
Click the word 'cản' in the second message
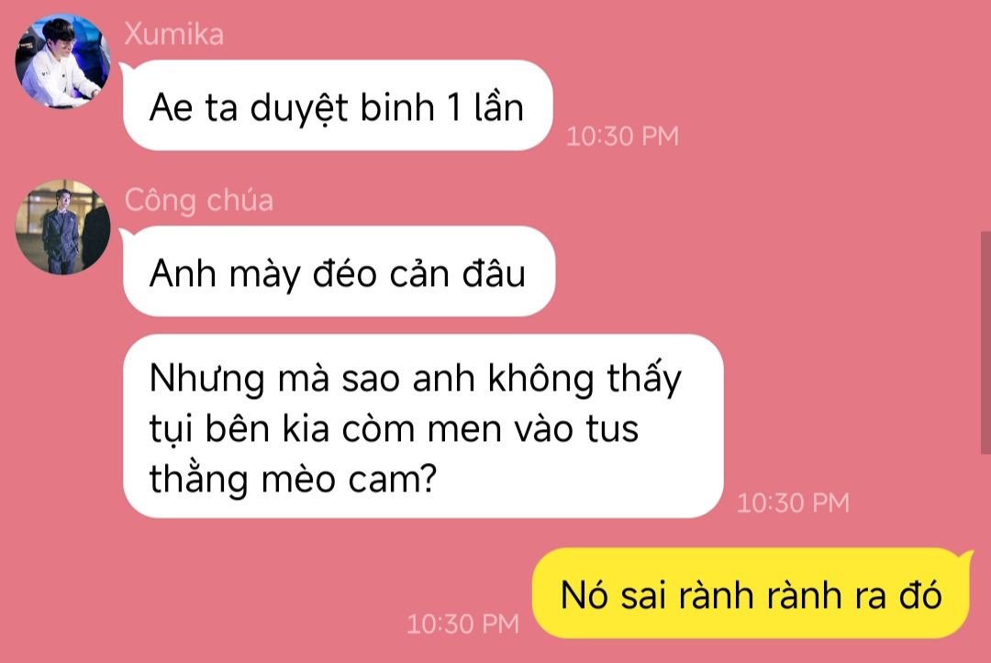tap(419, 274)
